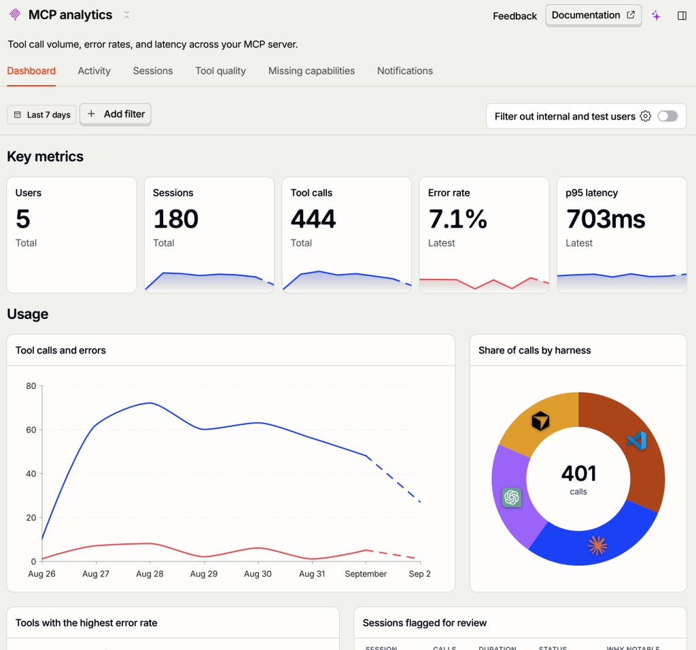Open filter settings gear icon
This screenshot has width=696, height=650.
646,116
